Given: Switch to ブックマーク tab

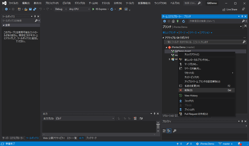Looking at the screenshot, I should click(91, 138).
